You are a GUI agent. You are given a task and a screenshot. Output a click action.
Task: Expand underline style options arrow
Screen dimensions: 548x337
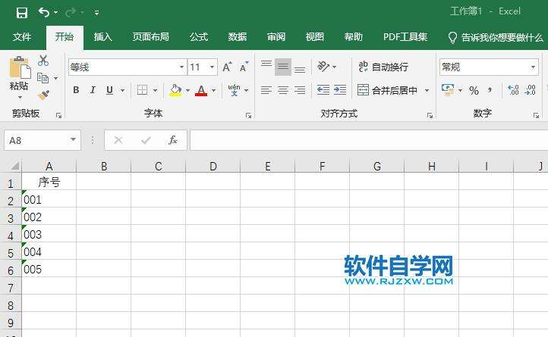click(x=122, y=90)
